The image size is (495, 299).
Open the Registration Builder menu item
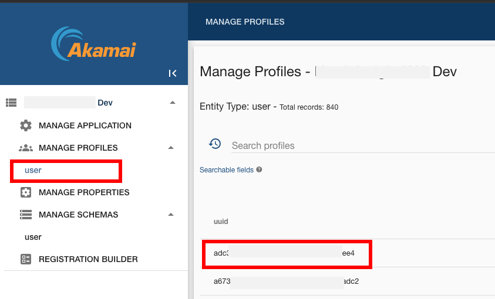pyautogui.click(x=88, y=259)
